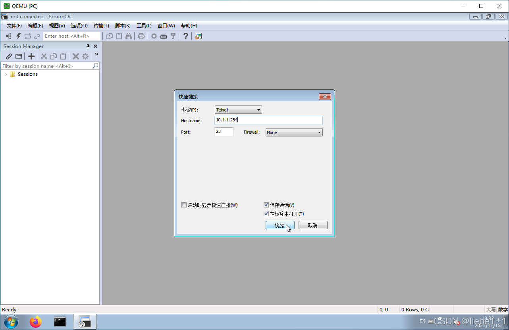Click the CH language indicator in tray

point(422,321)
